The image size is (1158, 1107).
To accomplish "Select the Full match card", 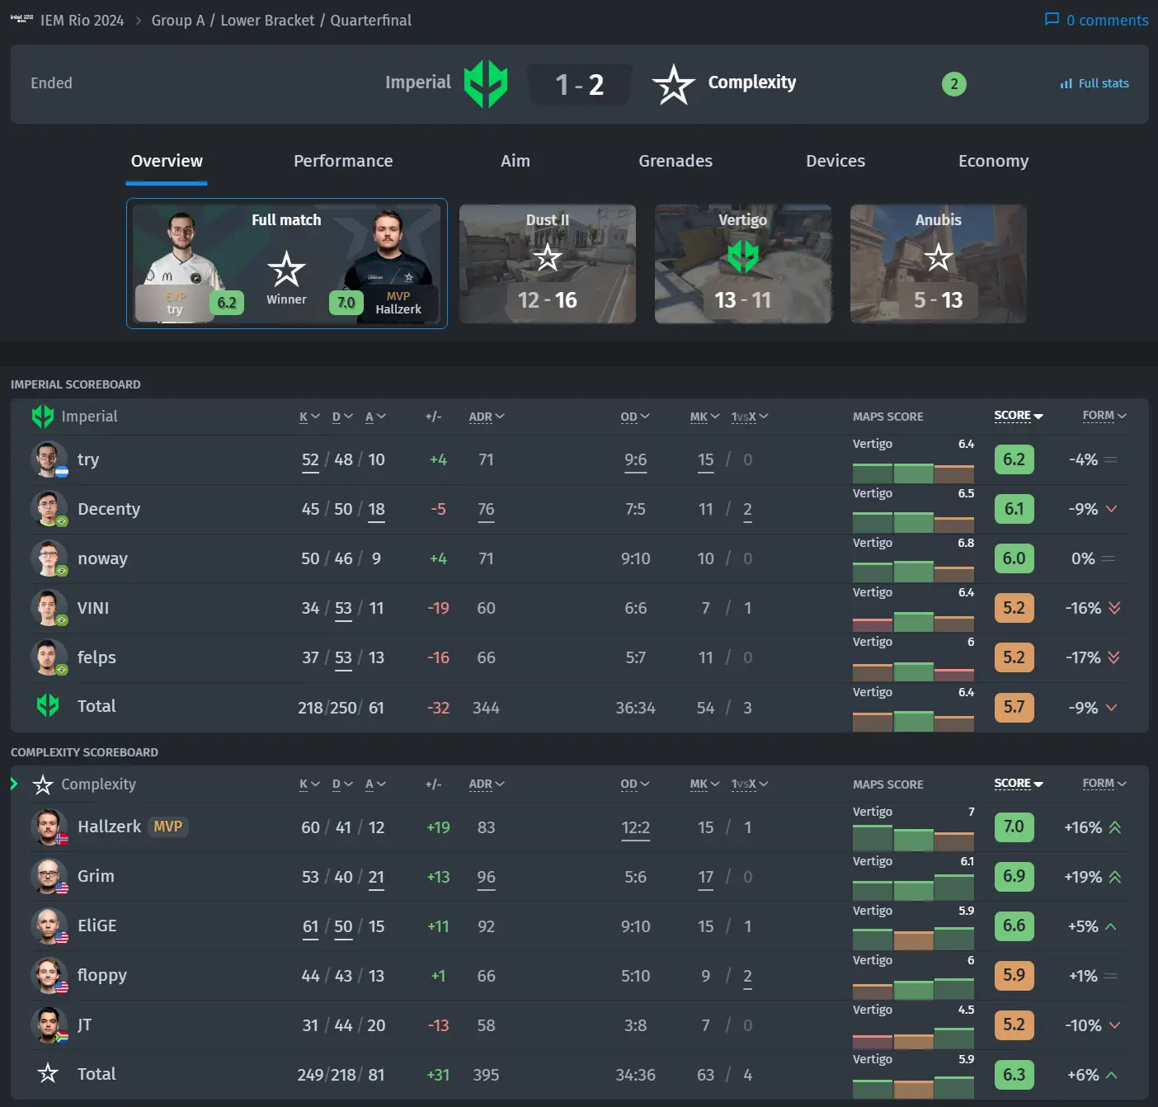I will tap(287, 263).
